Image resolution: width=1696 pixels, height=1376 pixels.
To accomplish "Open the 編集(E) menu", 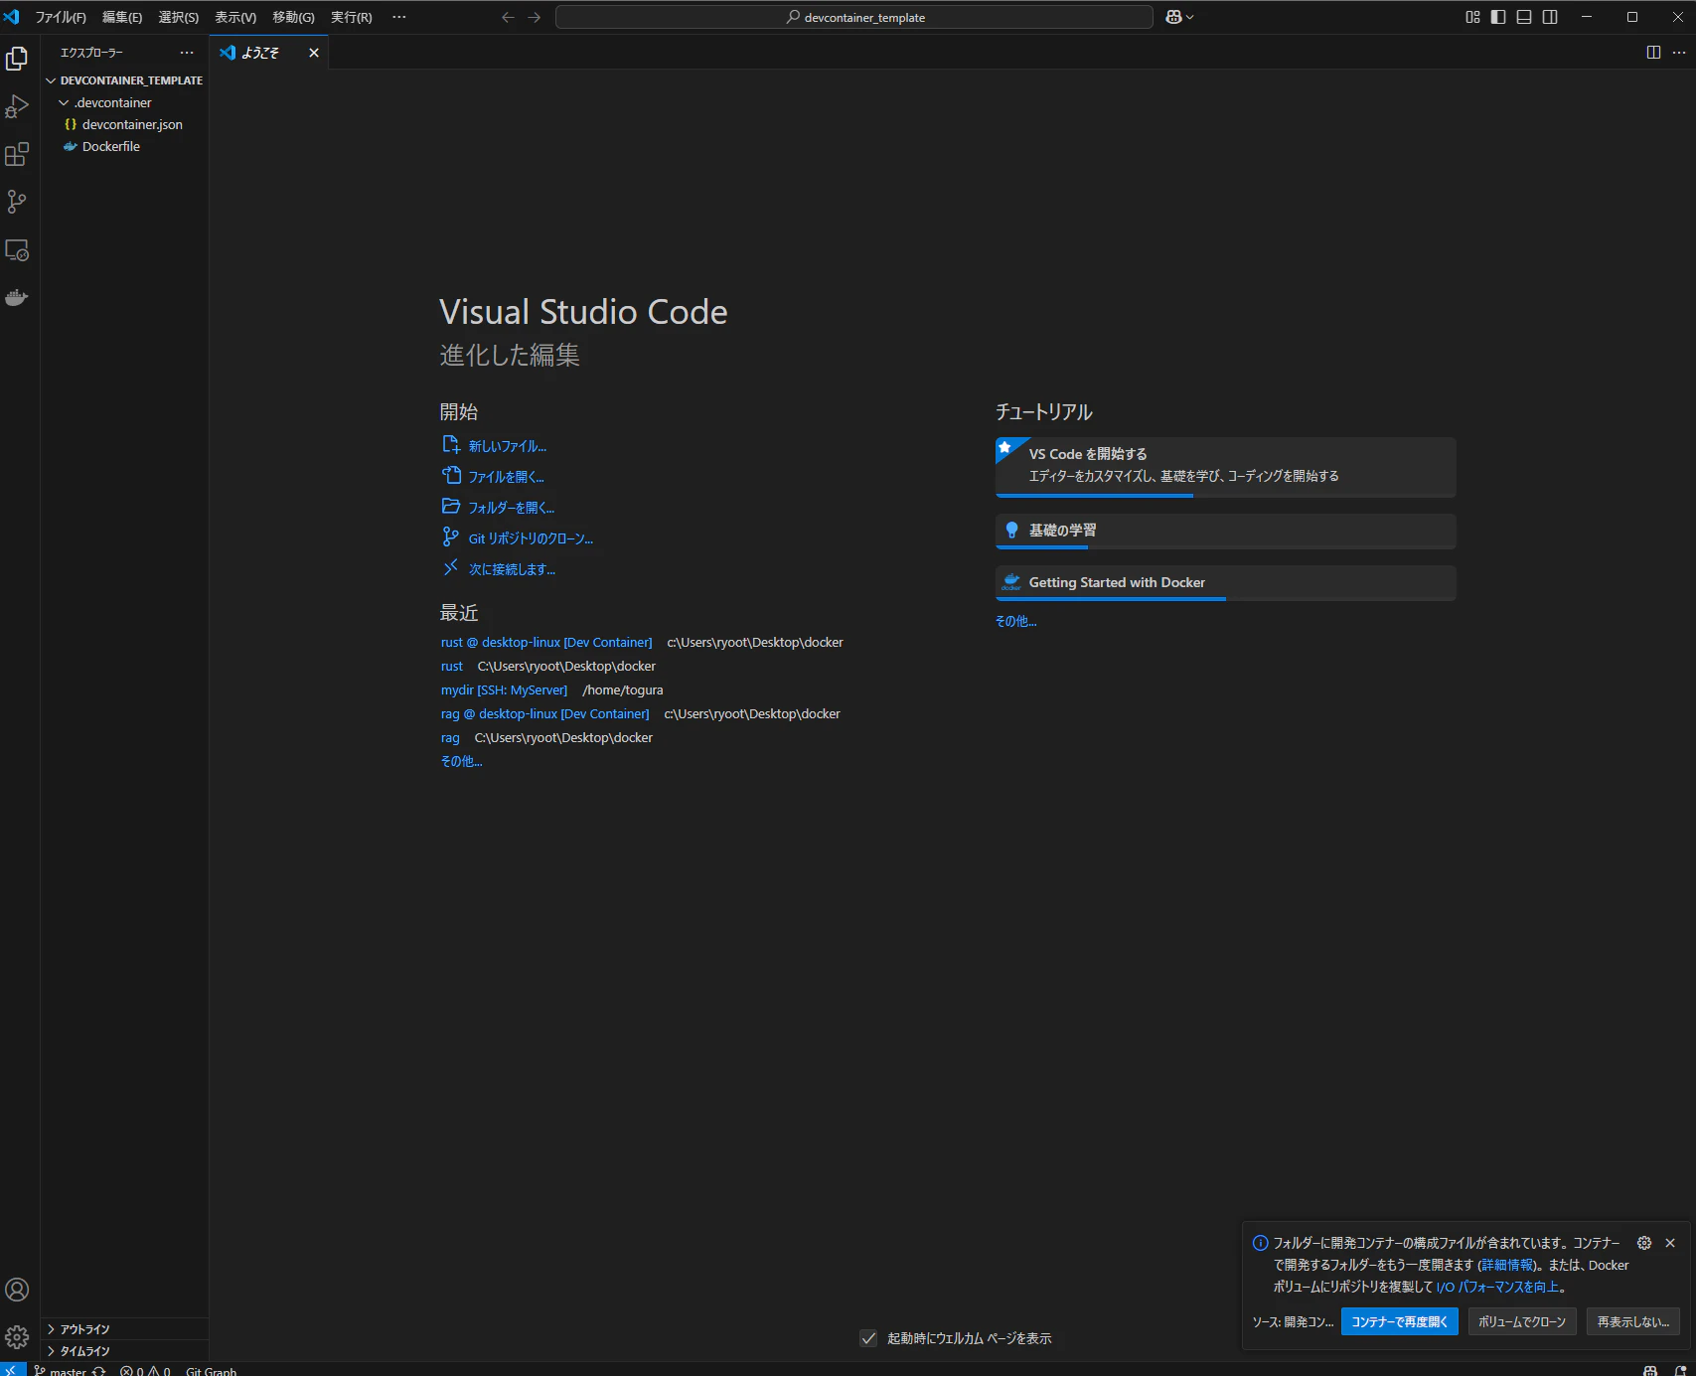I will point(122,17).
